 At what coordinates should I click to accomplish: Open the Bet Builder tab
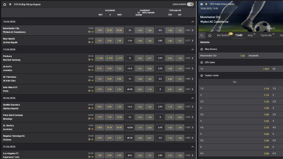(224, 35)
